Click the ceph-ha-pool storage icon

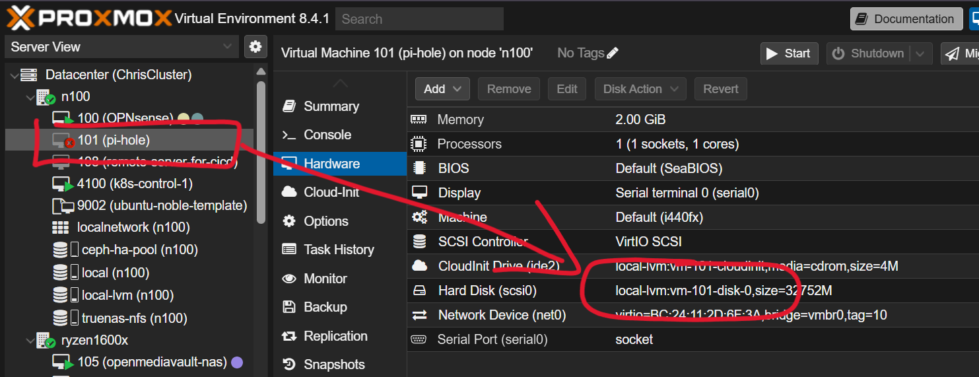65,250
